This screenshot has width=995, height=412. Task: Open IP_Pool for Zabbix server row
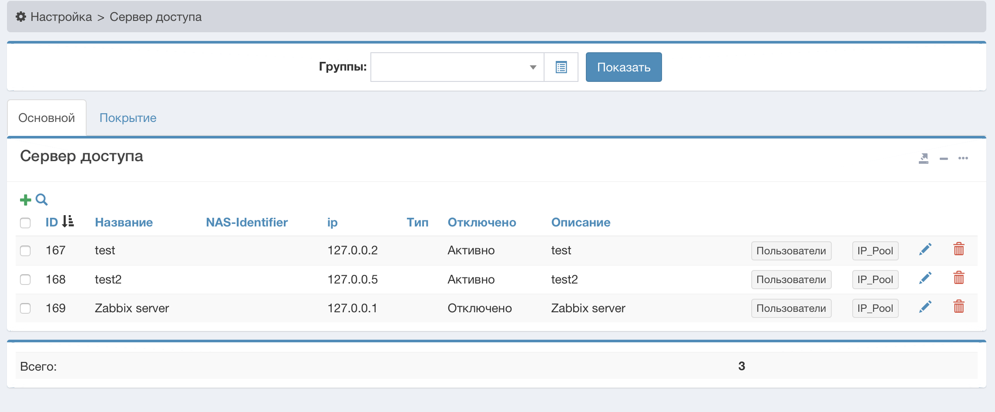875,308
